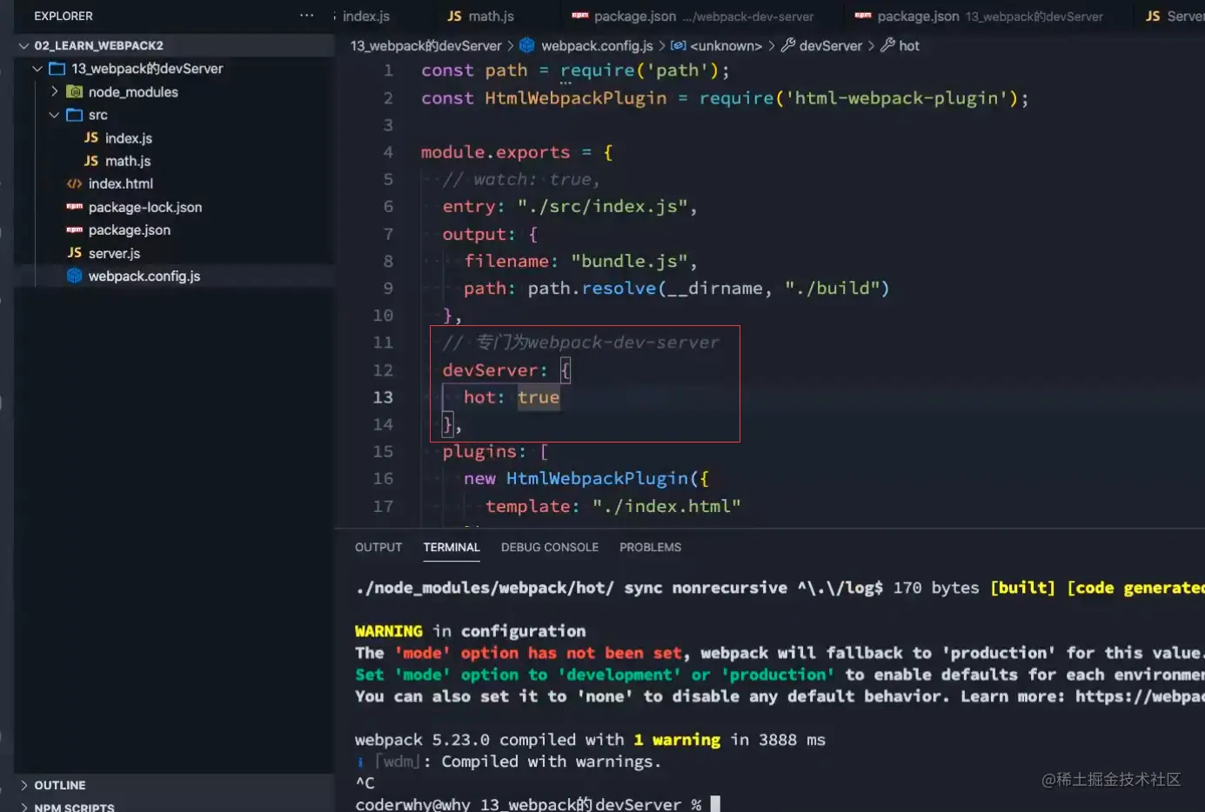Click the wrench icon beside devServer breadcrumb
Image resolution: width=1205 pixels, height=812 pixels.
pos(788,45)
